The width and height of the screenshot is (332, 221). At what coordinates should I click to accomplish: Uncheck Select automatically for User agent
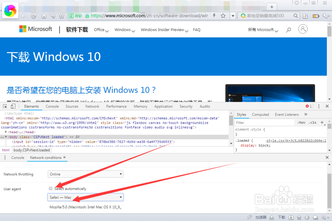(x=50, y=188)
